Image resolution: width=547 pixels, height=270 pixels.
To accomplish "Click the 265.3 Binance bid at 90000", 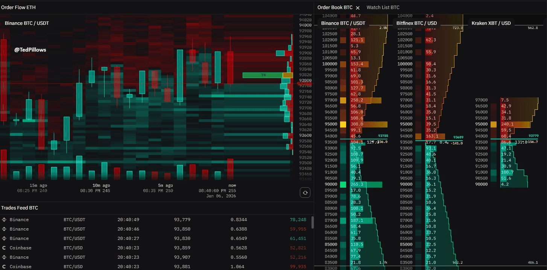I will 357,184.
